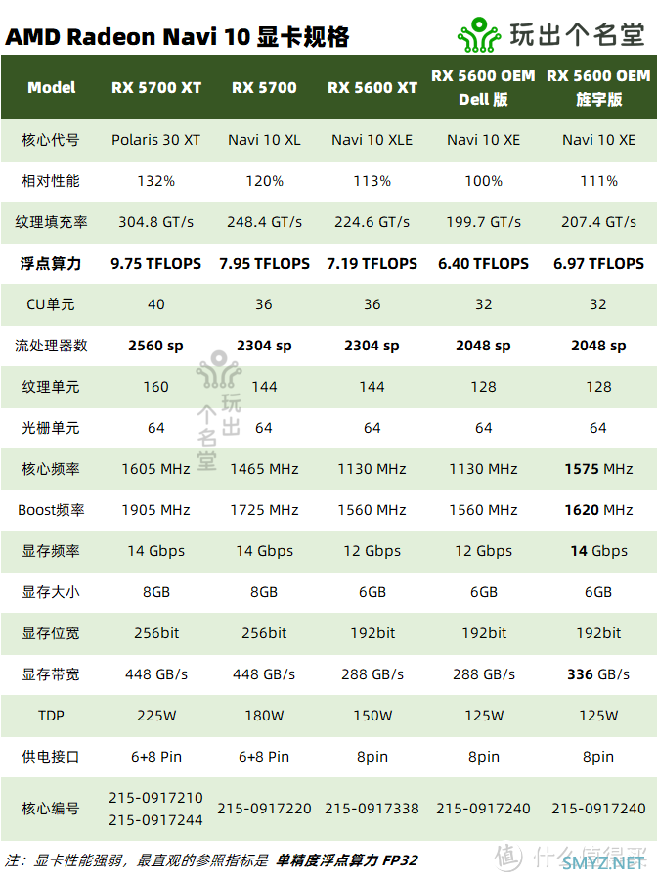The image size is (657, 882).
Task: Select the Navi 10 XLE cell
Action: (x=372, y=140)
